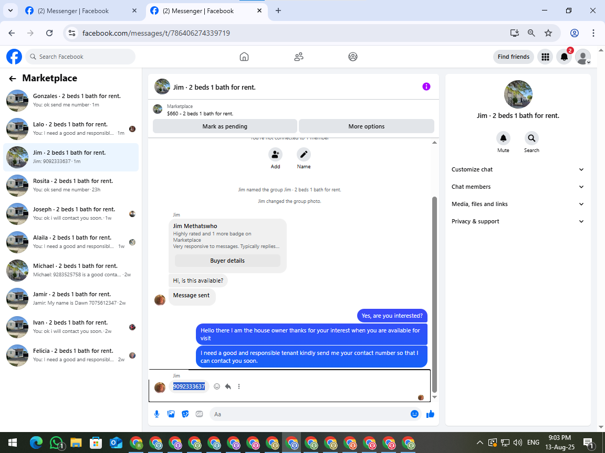The width and height of the screenshot is (605, 453).
Task: Click Find friends button
Action: click(513, 57)
